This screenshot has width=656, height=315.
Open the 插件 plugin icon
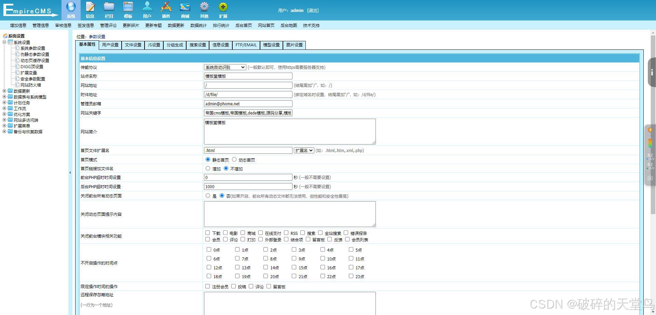tap(166, 10)
